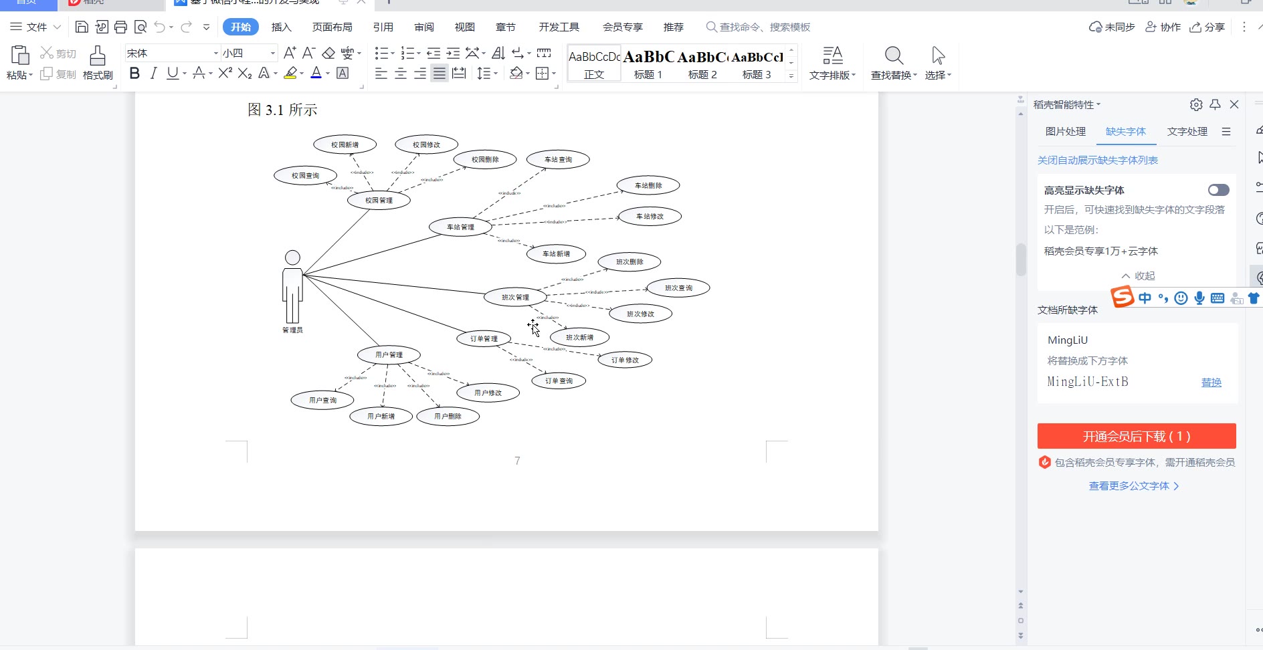The width and height of the screenshot is (1263, 650).
Task: Expand the styles gallery
Action: (x=791, y=76)
